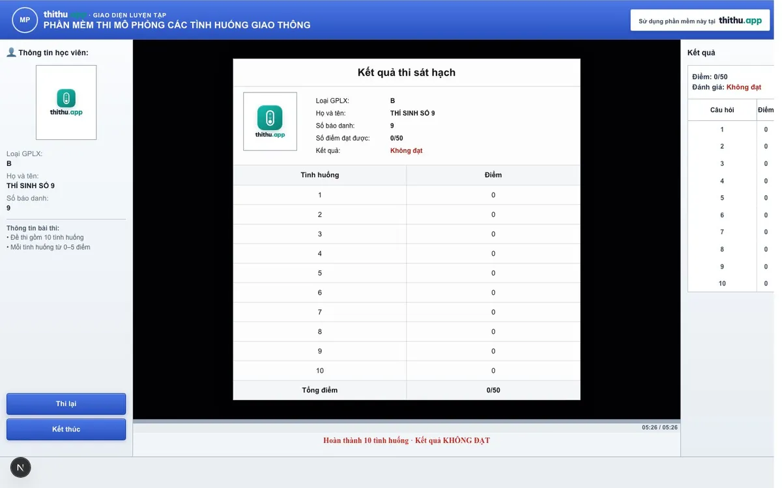This screenshot has height=488, width=782.
Task: Click "0/50" next to Số điểm đạt được
Action: (397, 139)
